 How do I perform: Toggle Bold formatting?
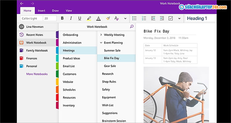point(62,18)
